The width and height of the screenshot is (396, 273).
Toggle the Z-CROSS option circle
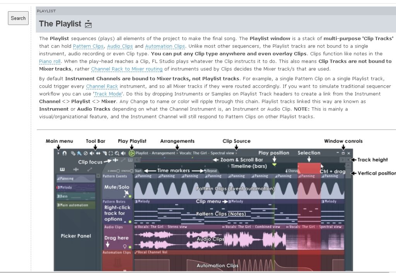[118, 171]
